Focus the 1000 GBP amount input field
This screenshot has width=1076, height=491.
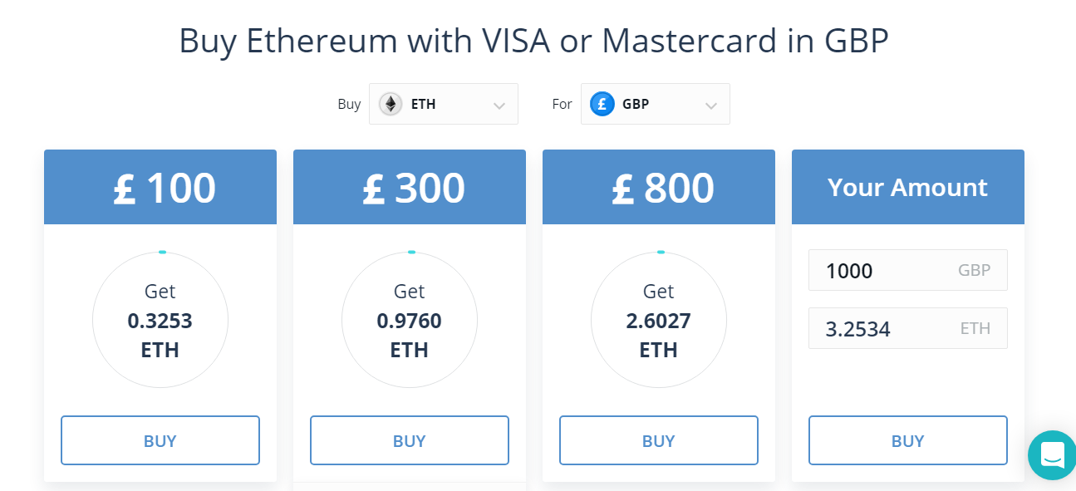[908, 270]
